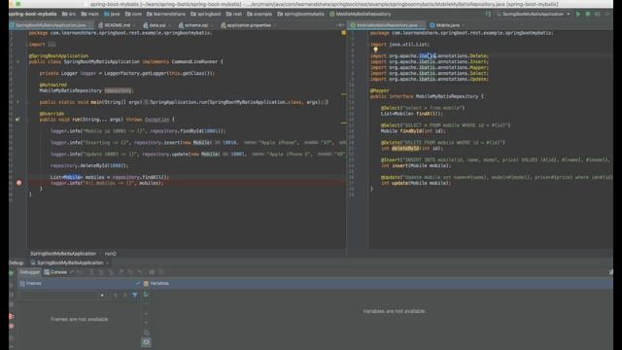Image resolution: width=622 pixels, height=350 pixels.
Task: Click the @Mapper annotation
Action: coord(380,90)
